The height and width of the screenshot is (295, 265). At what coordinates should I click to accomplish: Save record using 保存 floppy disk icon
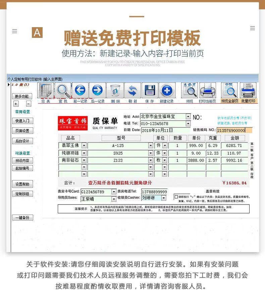(150, 91)
